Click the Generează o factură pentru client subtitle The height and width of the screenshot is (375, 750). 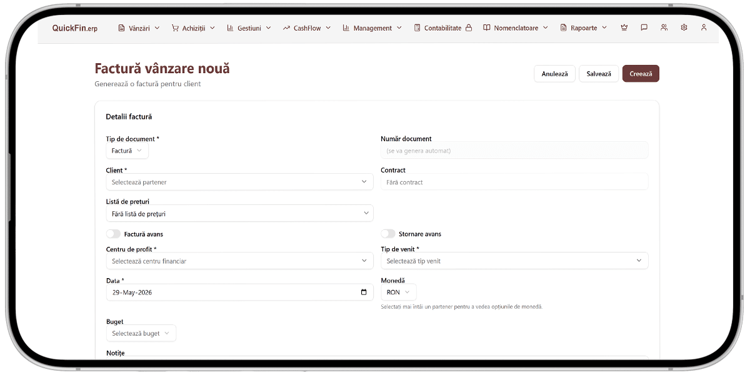coord(148,84)
